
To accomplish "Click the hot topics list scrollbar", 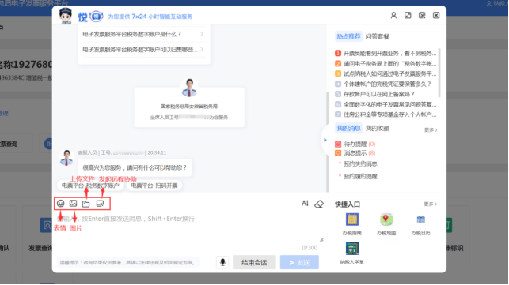I will click(439, 73).
